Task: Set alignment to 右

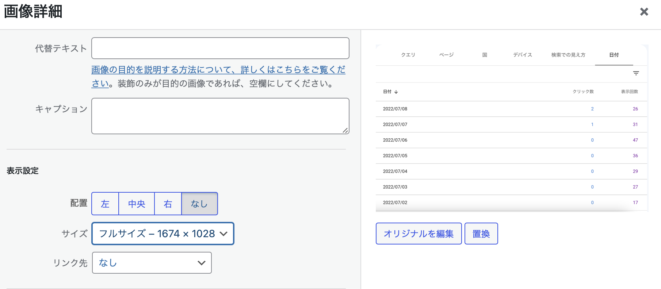Action: tap(168, 204)
